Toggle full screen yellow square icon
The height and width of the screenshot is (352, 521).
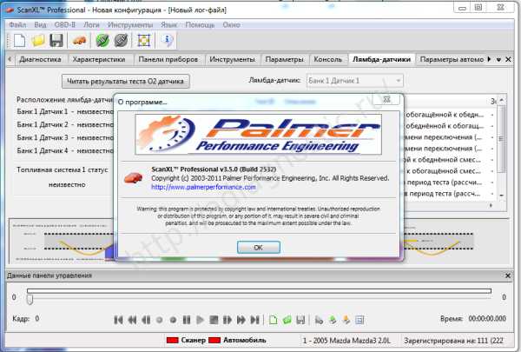click(x=144, y=41)
